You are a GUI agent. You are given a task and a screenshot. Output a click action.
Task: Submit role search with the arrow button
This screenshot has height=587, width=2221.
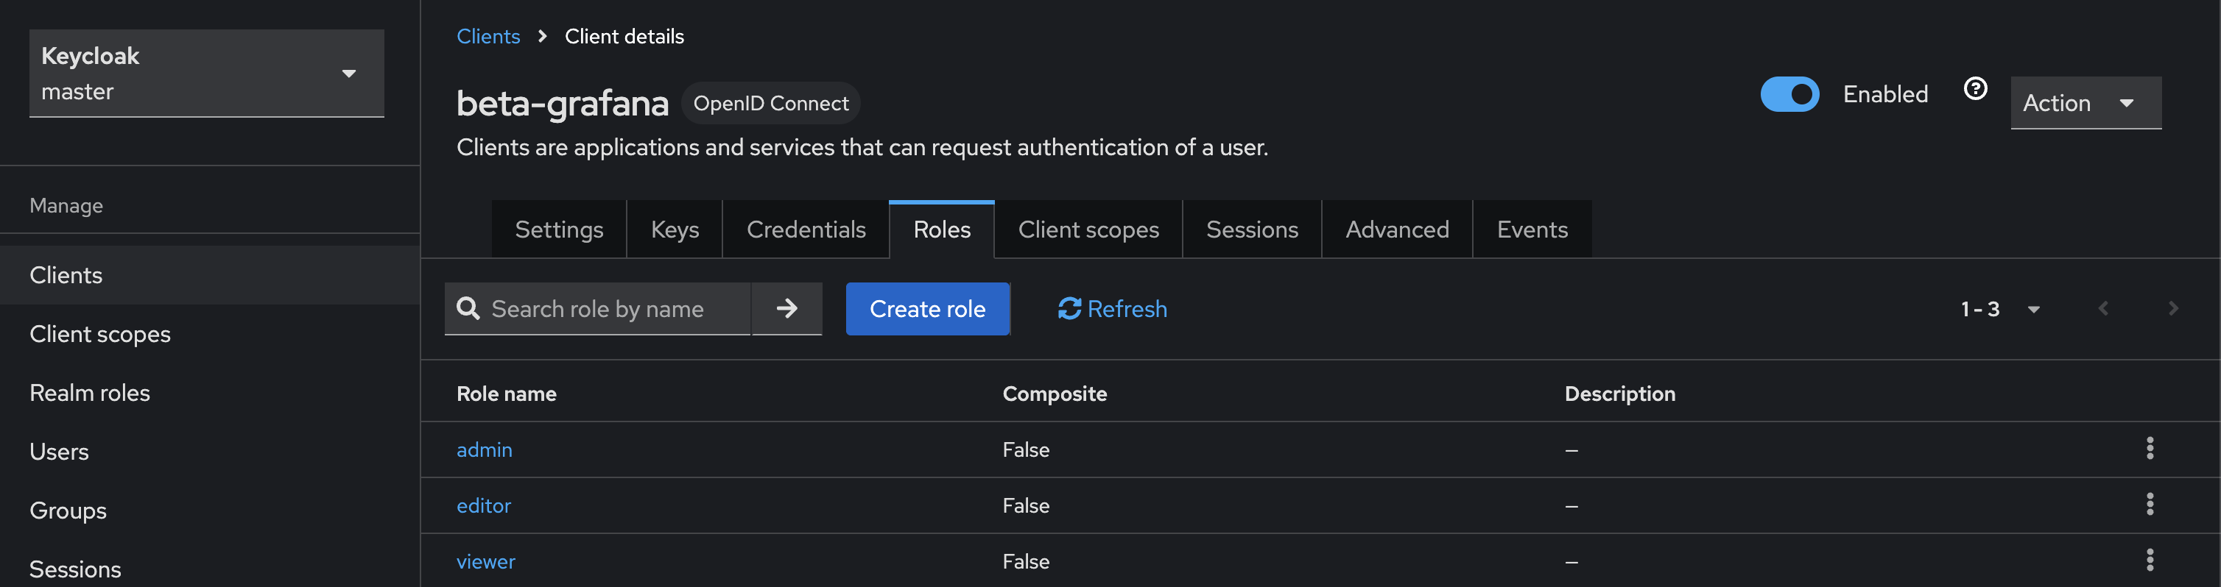click(x=786, y=308)
